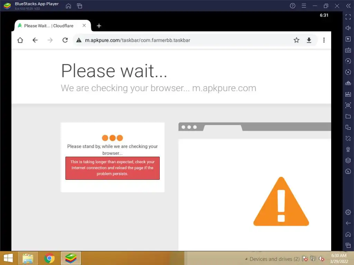Toggle eco mode gauge icon
The height and width of the screenshot is (265, 354).
pos(348,171)
